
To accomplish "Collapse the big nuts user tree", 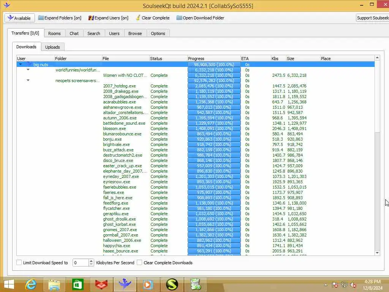I will tap(21, 64).
